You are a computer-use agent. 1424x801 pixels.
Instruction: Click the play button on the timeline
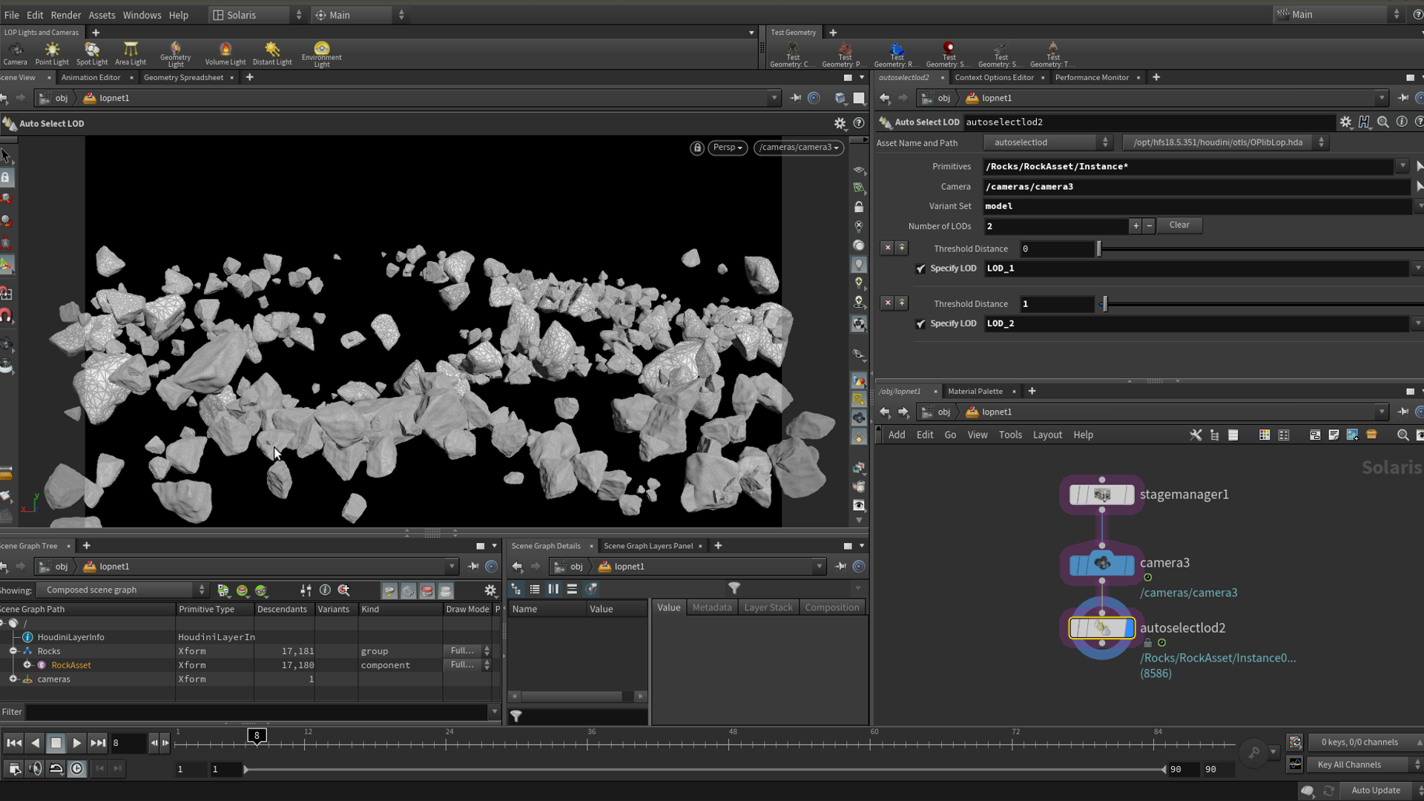click(x=76, y=743)
